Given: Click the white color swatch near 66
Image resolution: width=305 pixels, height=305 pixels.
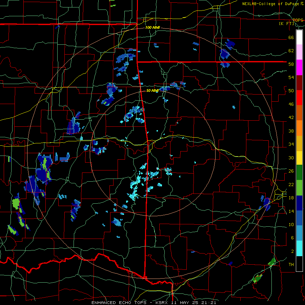Looking at the screenshot, I should [299, 37].
